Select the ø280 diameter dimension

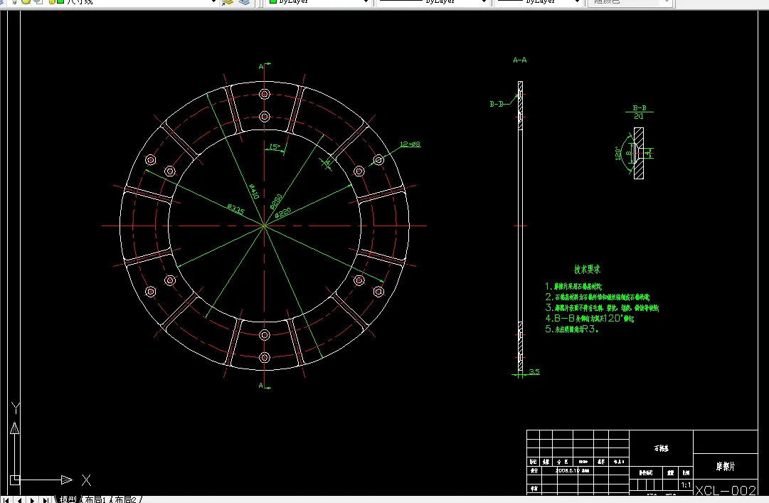(276, 201)
